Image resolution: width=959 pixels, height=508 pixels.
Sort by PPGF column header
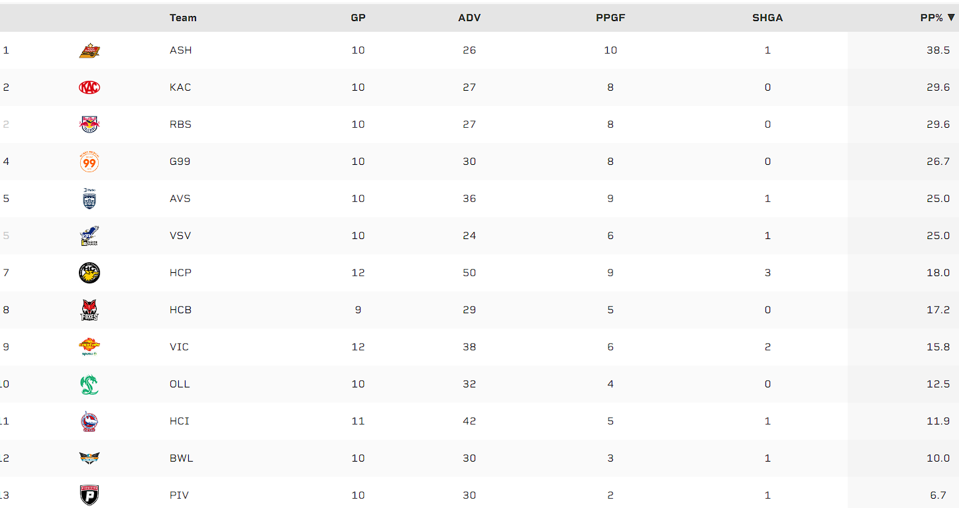[610, 18]
